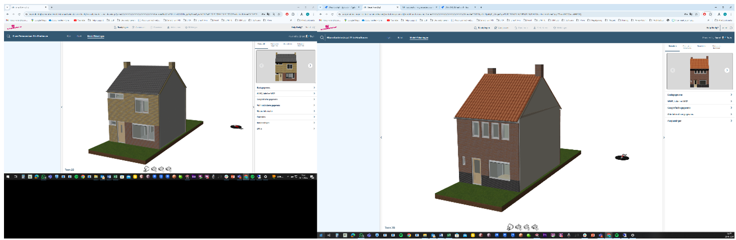
Task: Click last view icon below the gray-roof house
Action: pyautogui.click(x=169, y=169)
